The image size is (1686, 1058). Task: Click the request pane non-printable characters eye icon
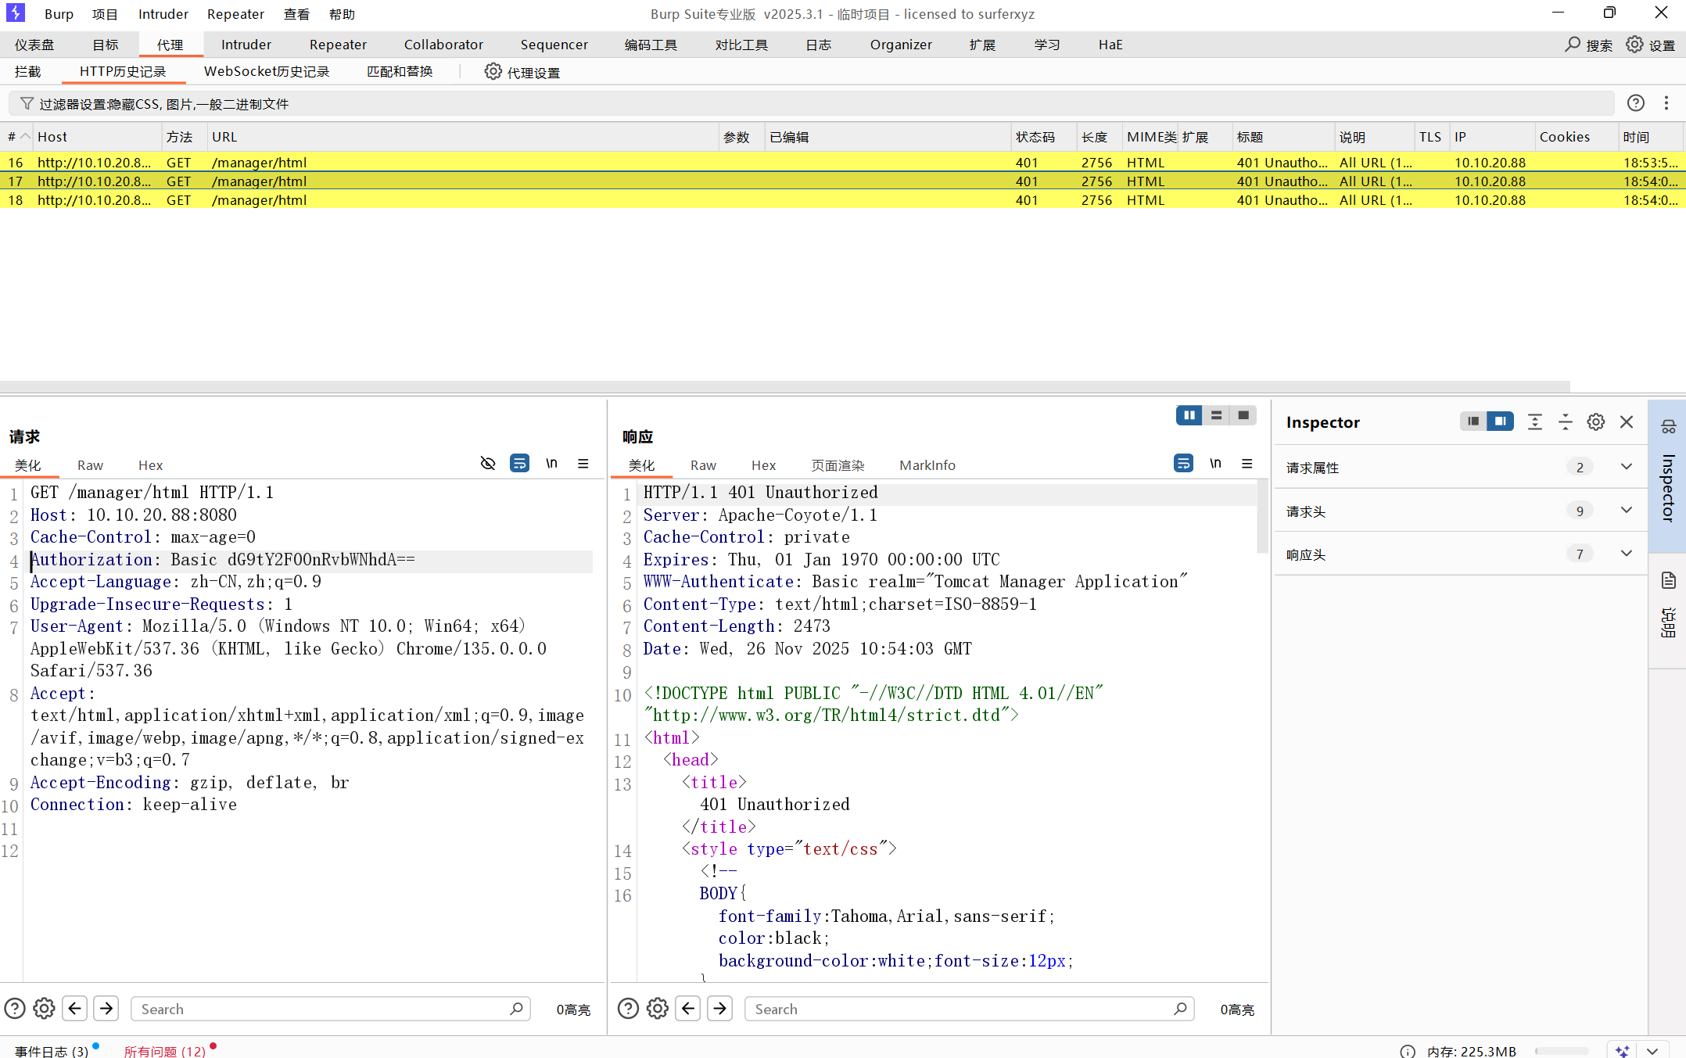tap(488, 464)
